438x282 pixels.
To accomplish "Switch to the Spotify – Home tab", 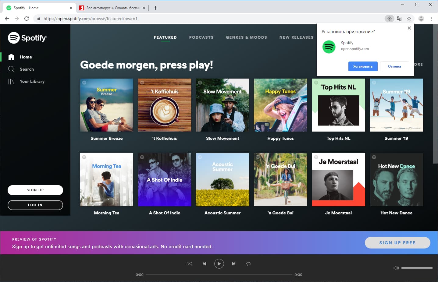I will coord(40,8).
